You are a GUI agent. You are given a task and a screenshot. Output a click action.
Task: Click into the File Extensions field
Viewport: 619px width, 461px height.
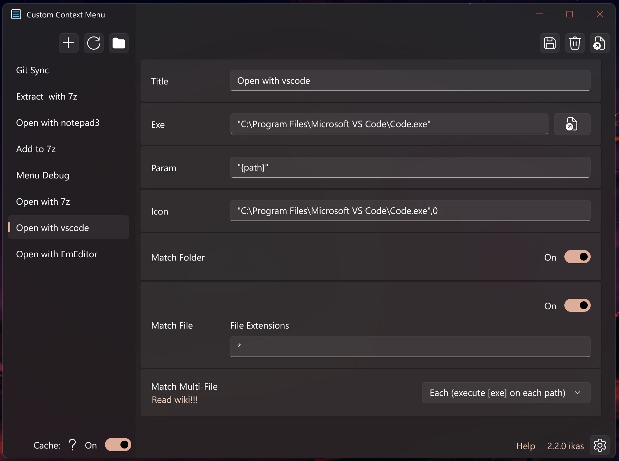[x=410, y=346]
